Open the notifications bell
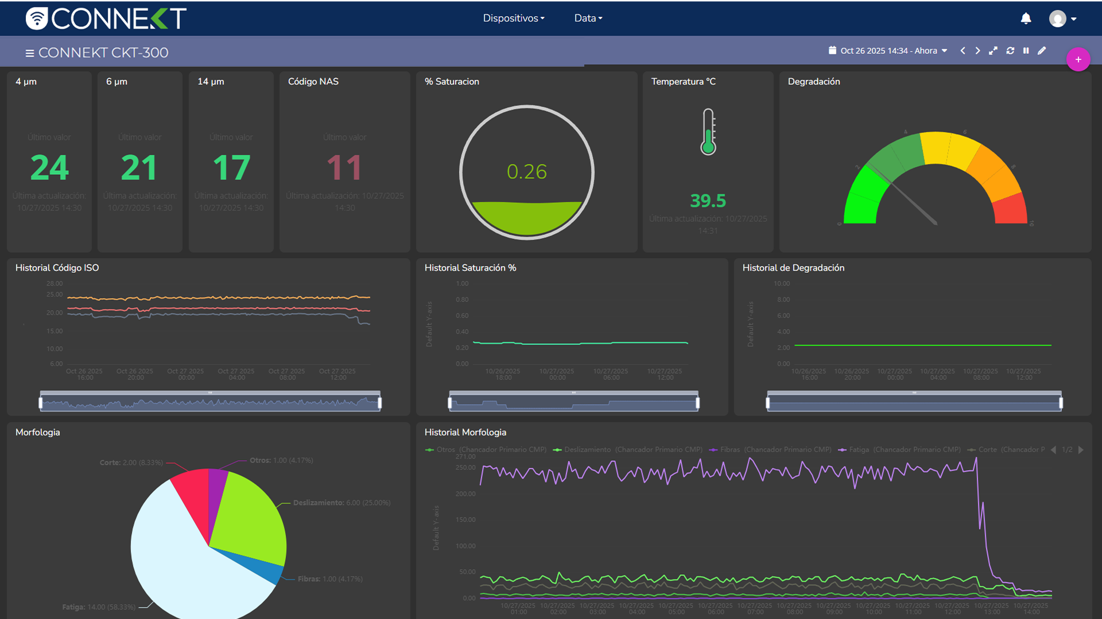 click(x=1026, y=18)
